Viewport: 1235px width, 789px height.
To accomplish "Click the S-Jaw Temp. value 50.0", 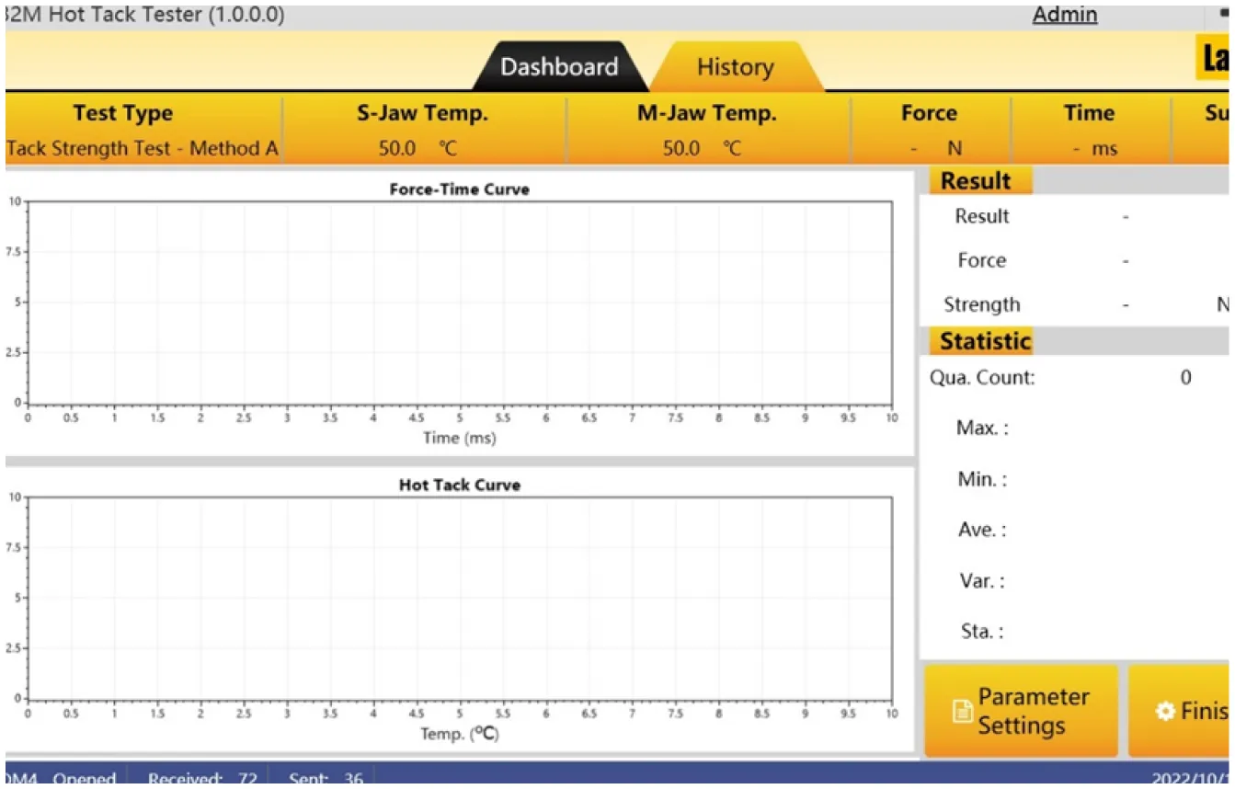I will (397, 149).
